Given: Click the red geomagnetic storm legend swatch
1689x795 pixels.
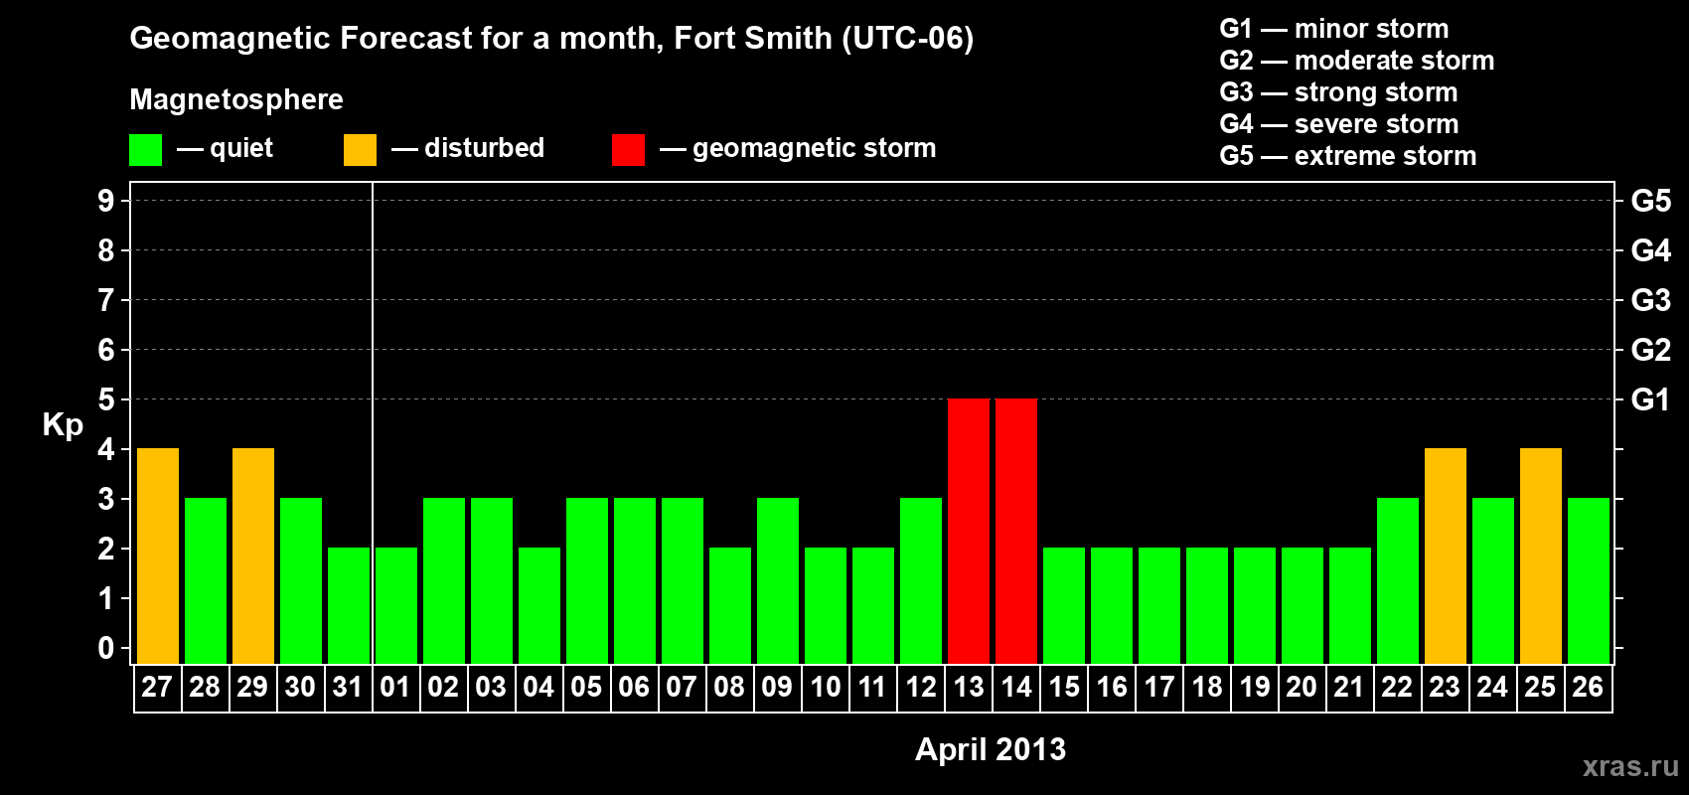Looking at the screenshot, I should [x=628, y=150].
